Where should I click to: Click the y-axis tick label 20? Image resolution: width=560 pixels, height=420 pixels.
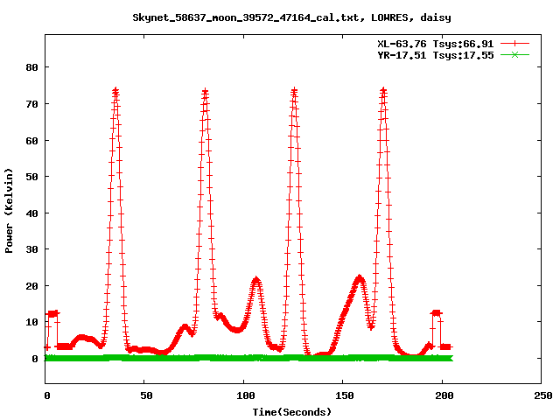tap(31, 286)
